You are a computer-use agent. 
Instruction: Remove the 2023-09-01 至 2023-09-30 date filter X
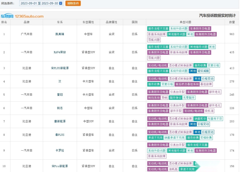pos(61,3)
